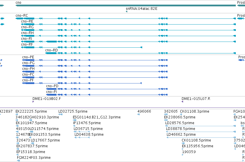Open EST LD28576.5prime
Image resolution: width=245 pixels, height=162 pixels.
[x=180, y=123]
